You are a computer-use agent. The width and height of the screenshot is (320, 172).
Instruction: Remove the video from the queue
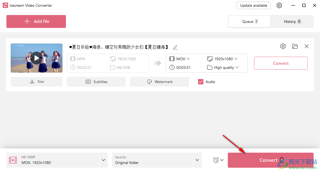307,46
